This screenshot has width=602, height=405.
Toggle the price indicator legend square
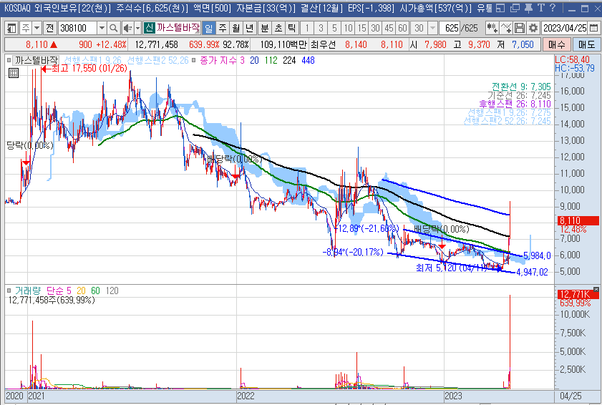[x=9, y=60]
